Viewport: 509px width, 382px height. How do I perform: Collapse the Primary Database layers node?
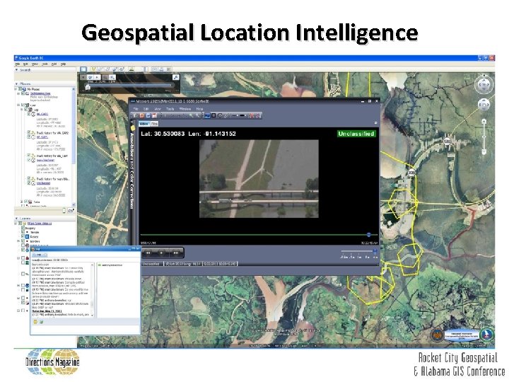[x=16, y=223]
